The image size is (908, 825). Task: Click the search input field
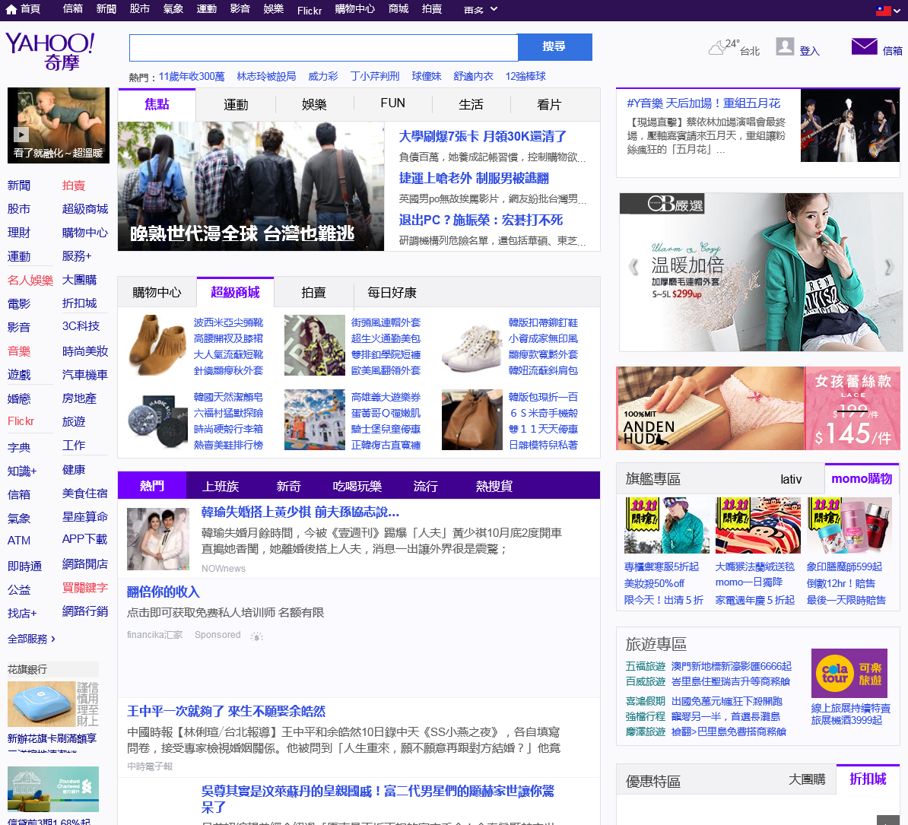click(323, 47)
